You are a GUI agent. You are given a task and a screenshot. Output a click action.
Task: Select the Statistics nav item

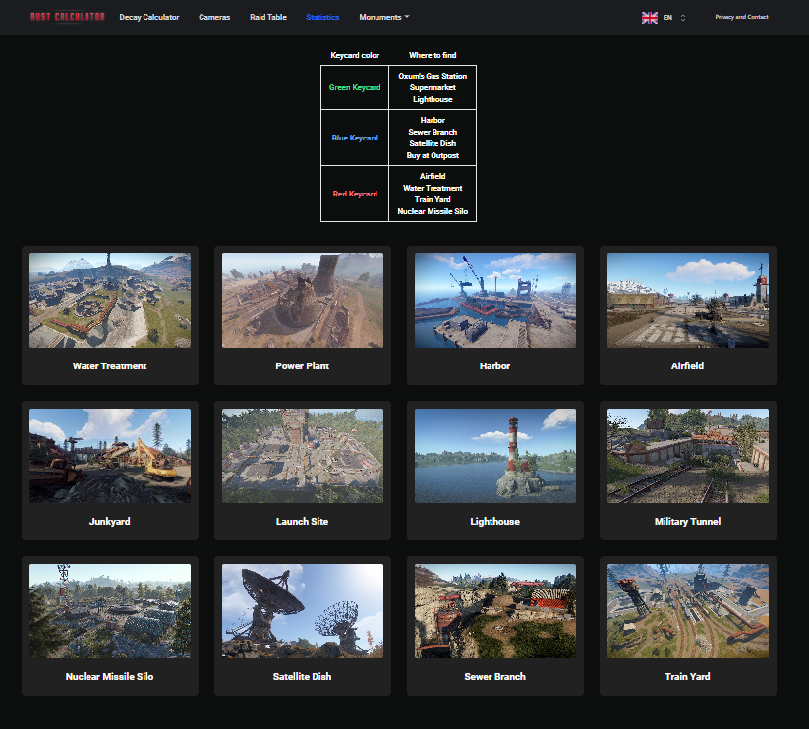[x=322, y=17]
